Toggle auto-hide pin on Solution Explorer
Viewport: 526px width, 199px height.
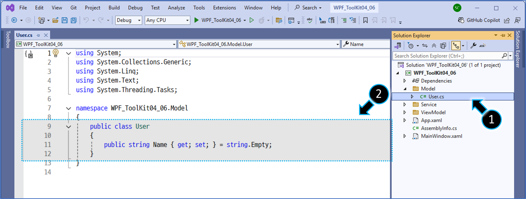coord(502,35)
